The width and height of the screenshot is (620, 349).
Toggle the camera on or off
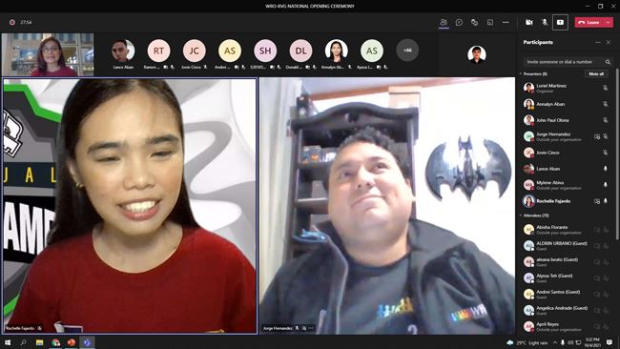point(529,23)
